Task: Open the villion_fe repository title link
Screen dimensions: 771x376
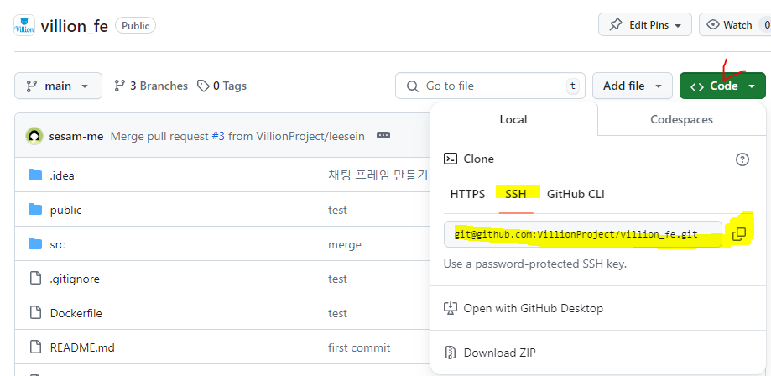Action: [x=75, y=25]
